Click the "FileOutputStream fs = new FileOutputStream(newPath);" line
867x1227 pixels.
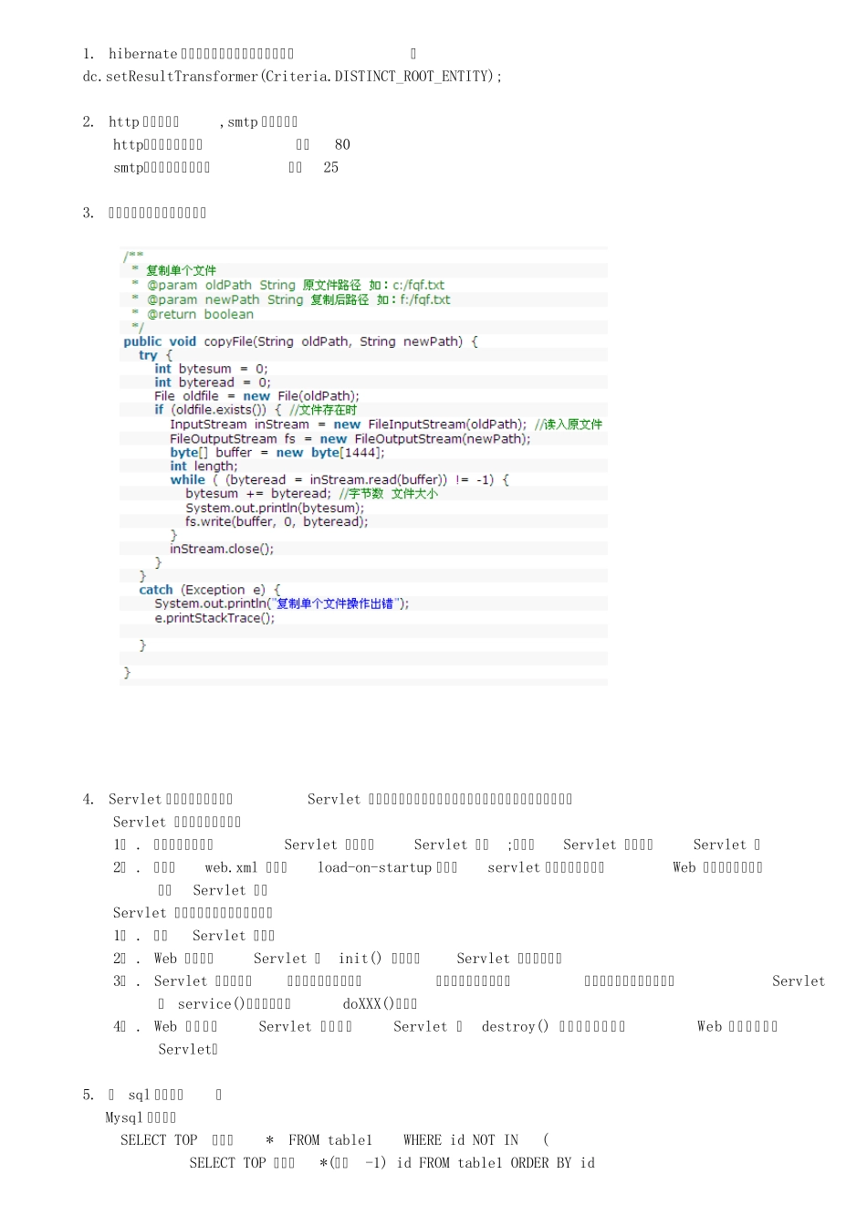[x=350, y=438]
